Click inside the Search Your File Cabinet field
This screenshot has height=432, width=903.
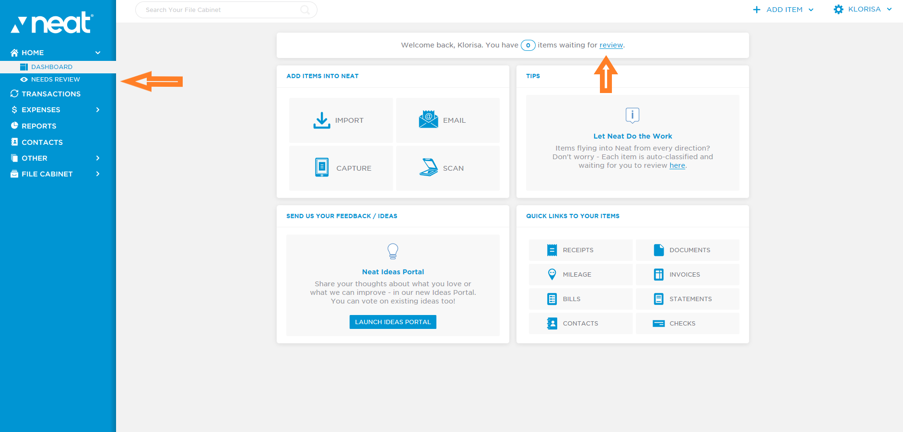point(216,10)
